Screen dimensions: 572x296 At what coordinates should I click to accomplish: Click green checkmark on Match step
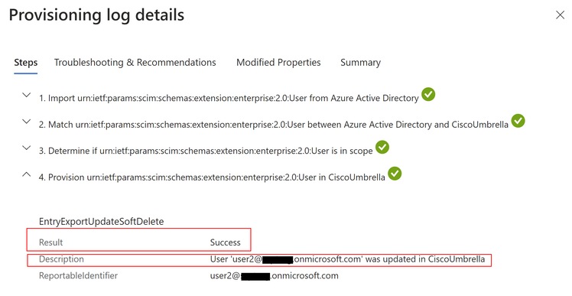(x=518, y=121)
